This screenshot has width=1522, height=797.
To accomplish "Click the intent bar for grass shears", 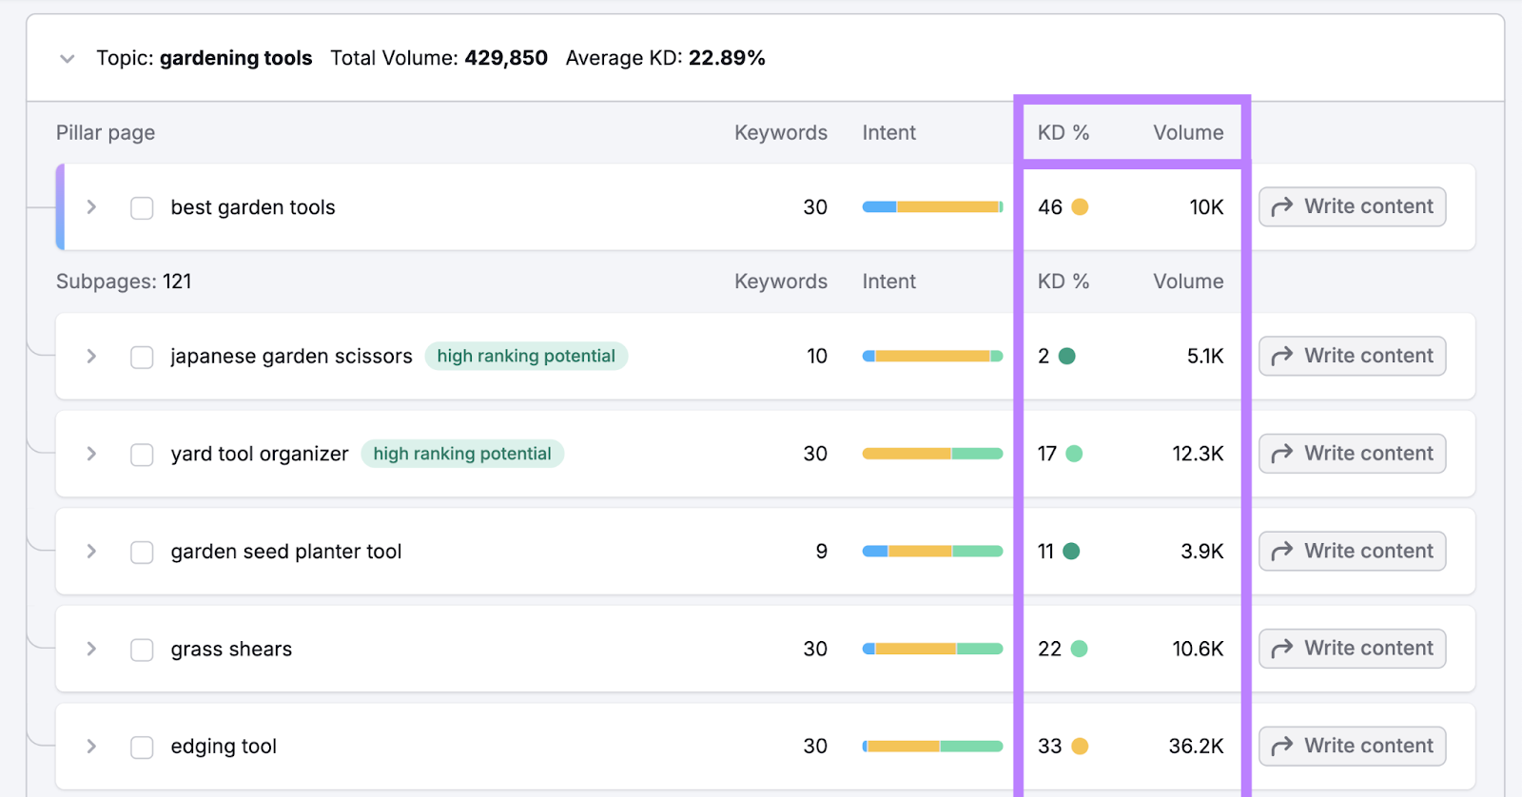I will click(932, 650).
